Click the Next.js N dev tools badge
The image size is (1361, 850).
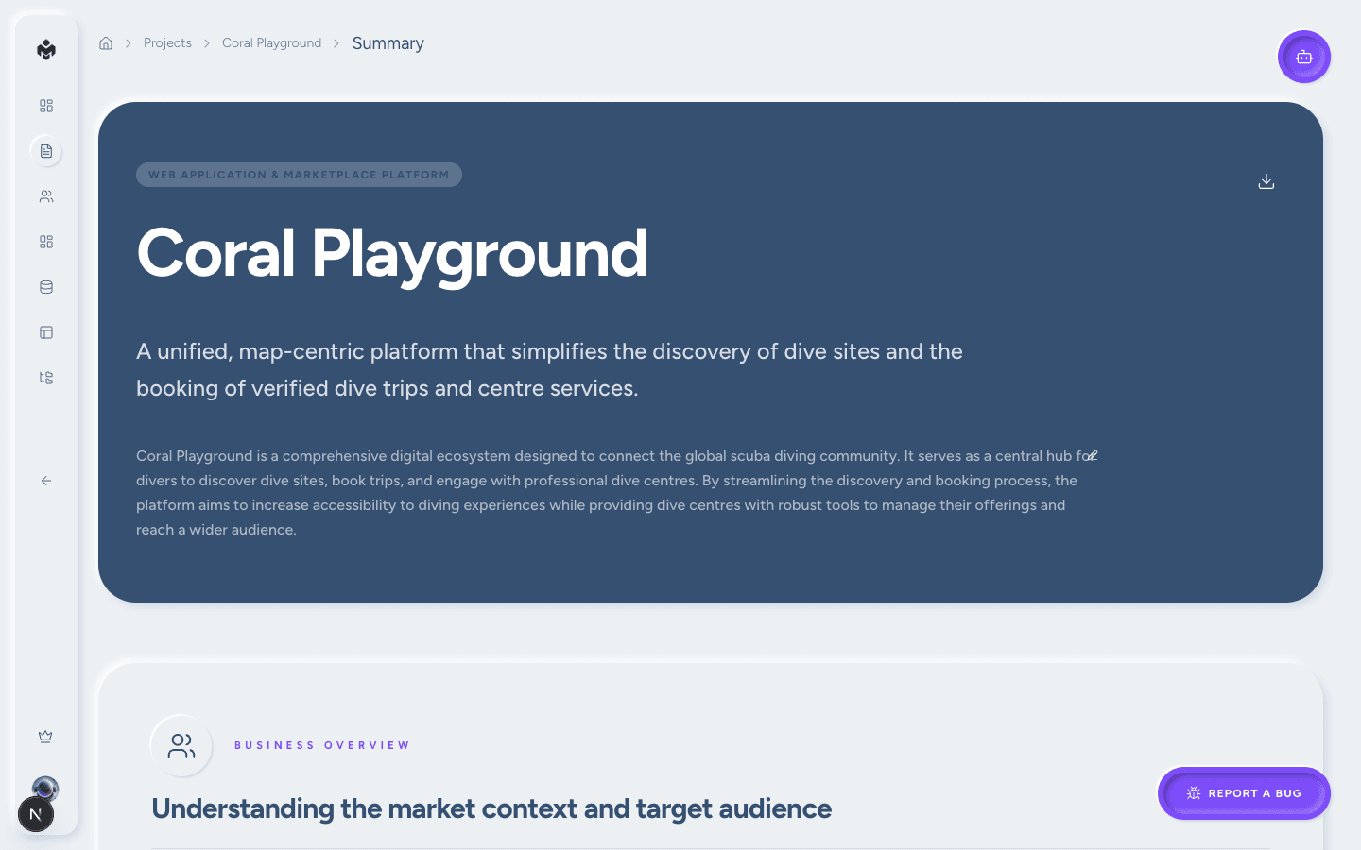[36, 814]
